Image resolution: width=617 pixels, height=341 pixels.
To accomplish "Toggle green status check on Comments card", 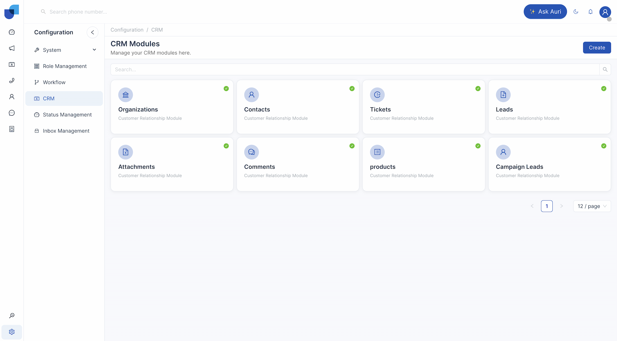I will [x=352, y=146].
